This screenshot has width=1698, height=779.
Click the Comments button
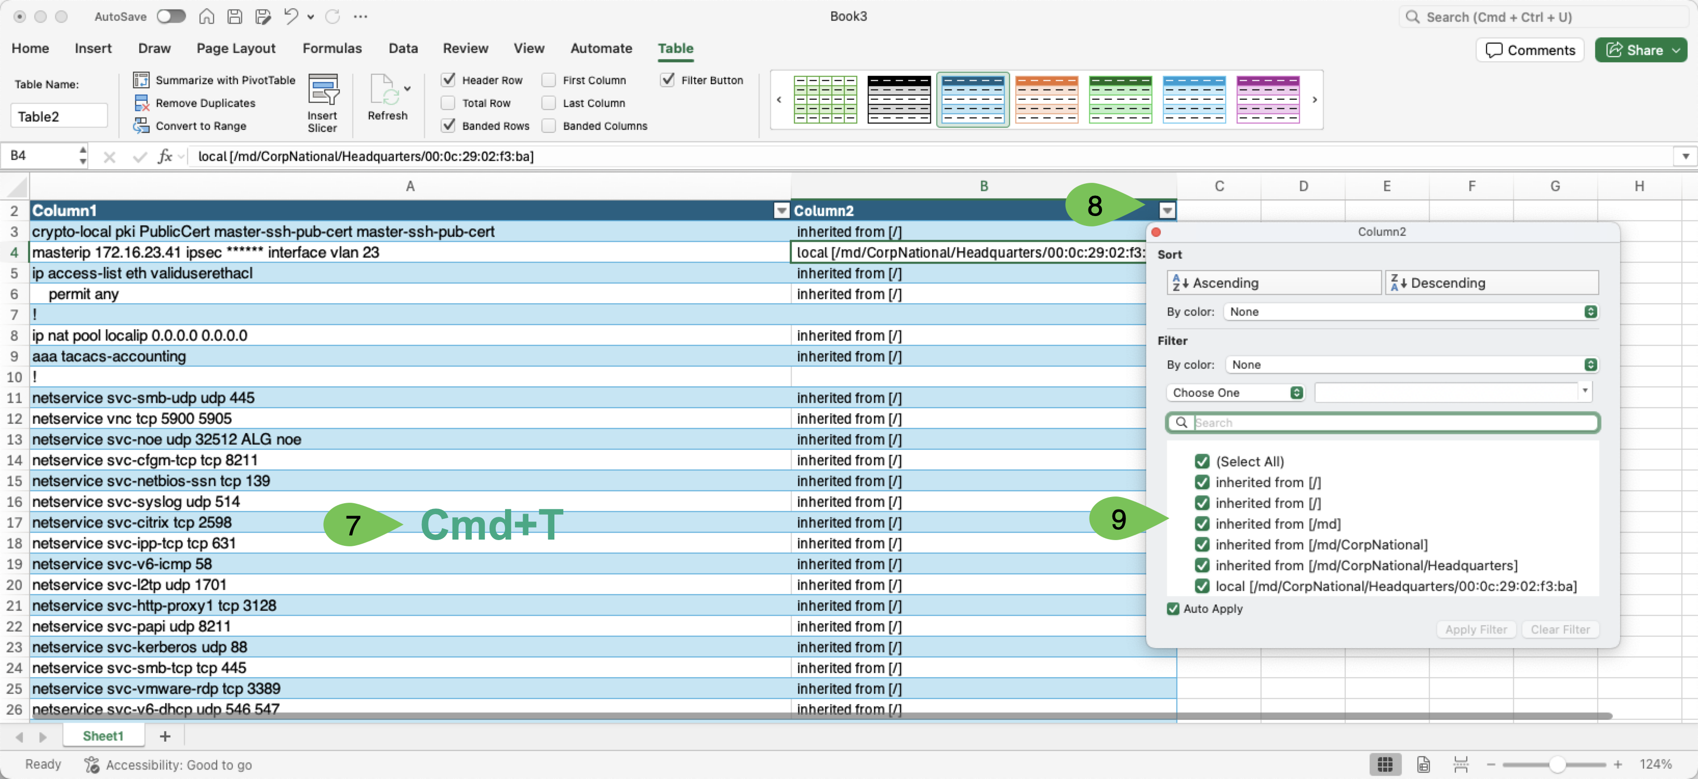pyautogui.click(x=1530, y=50)
